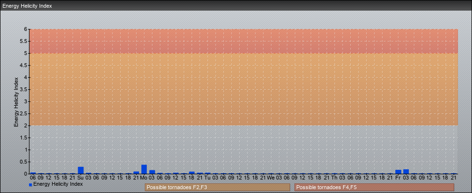Toggle the Energy Helicity Index legend label
The height and width of the screenshot is (193, 472).
pos(58,184)
